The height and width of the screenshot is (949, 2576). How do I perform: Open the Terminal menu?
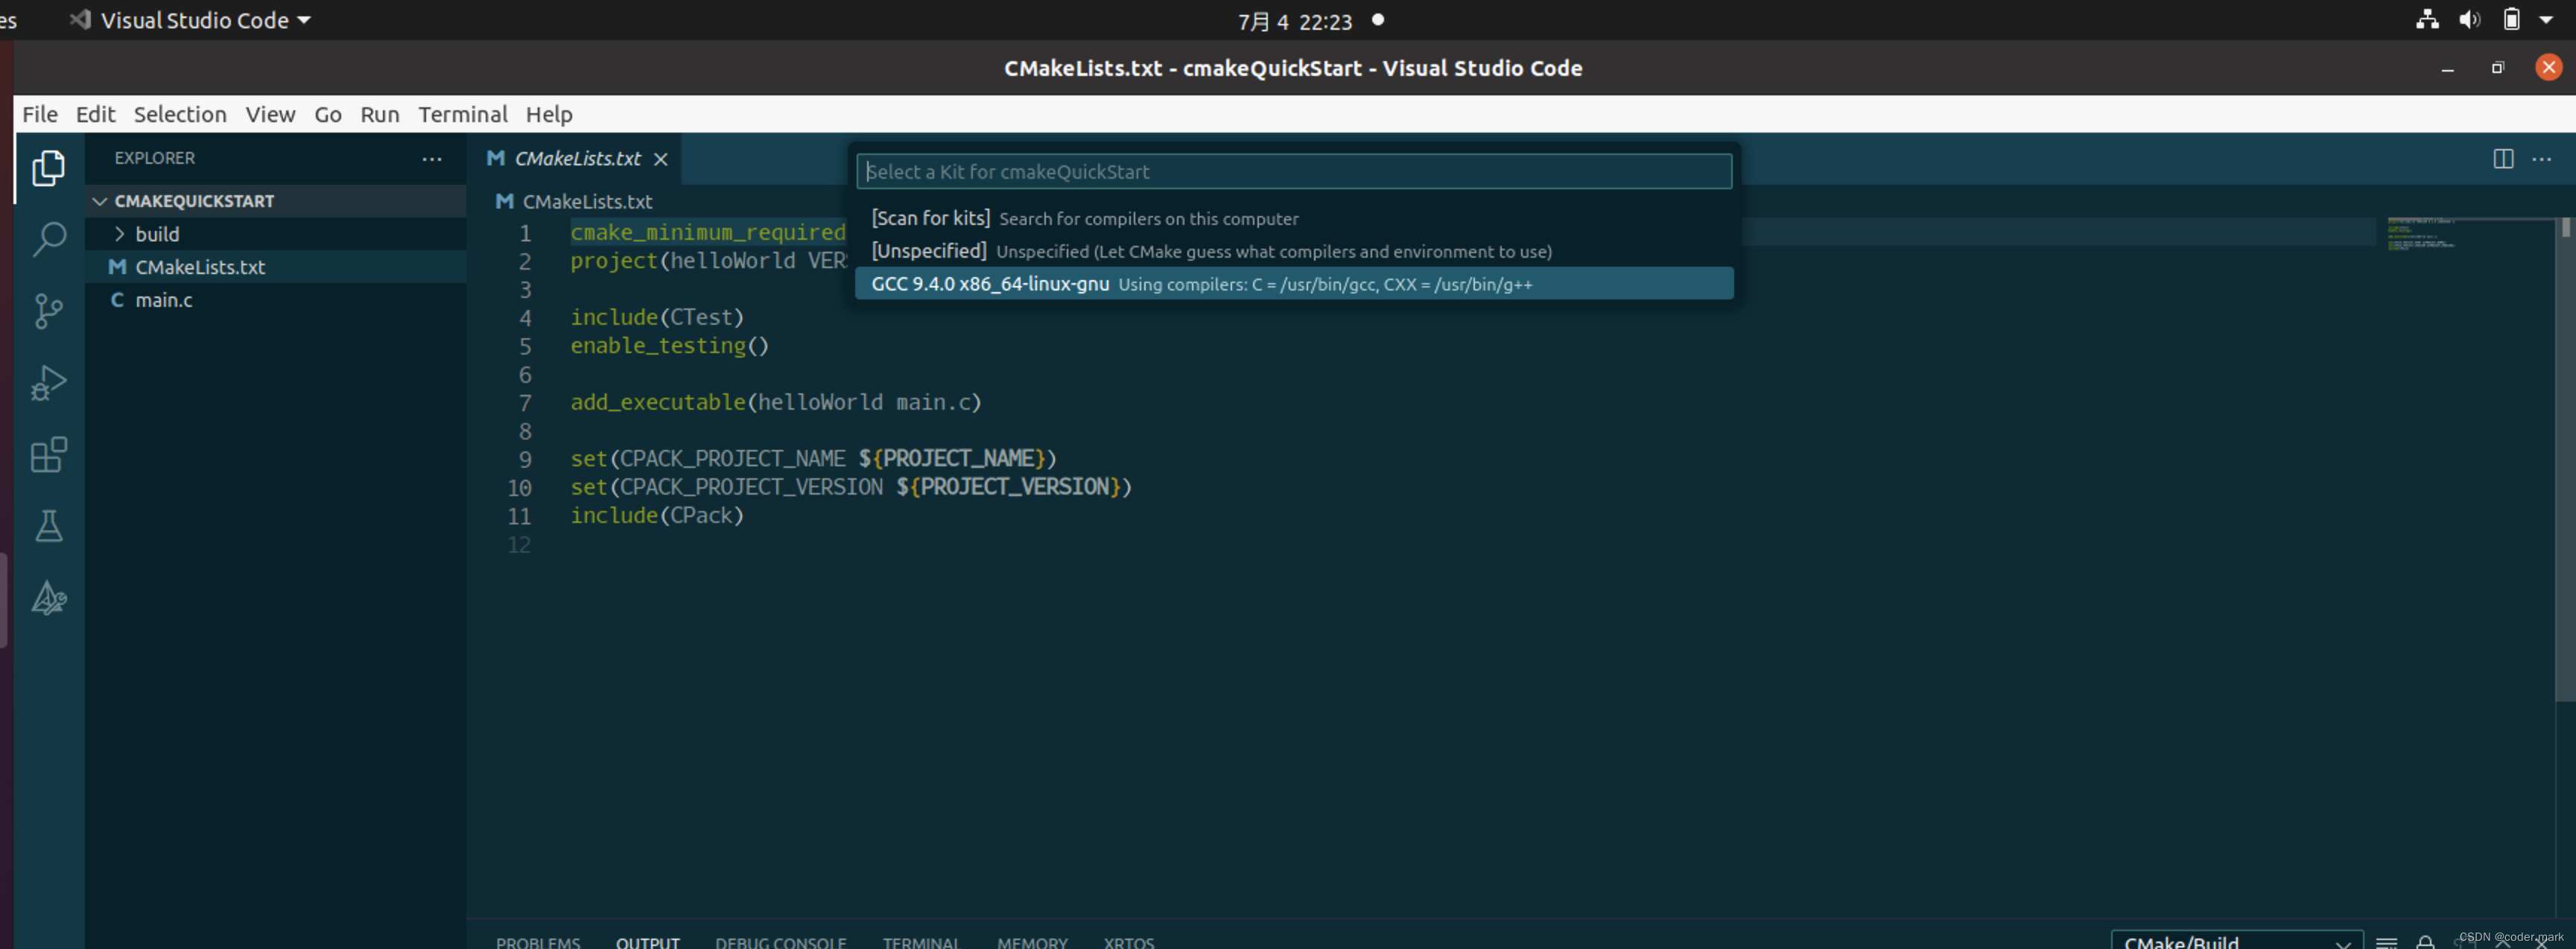pyautogui.click(x=462, y=114)
